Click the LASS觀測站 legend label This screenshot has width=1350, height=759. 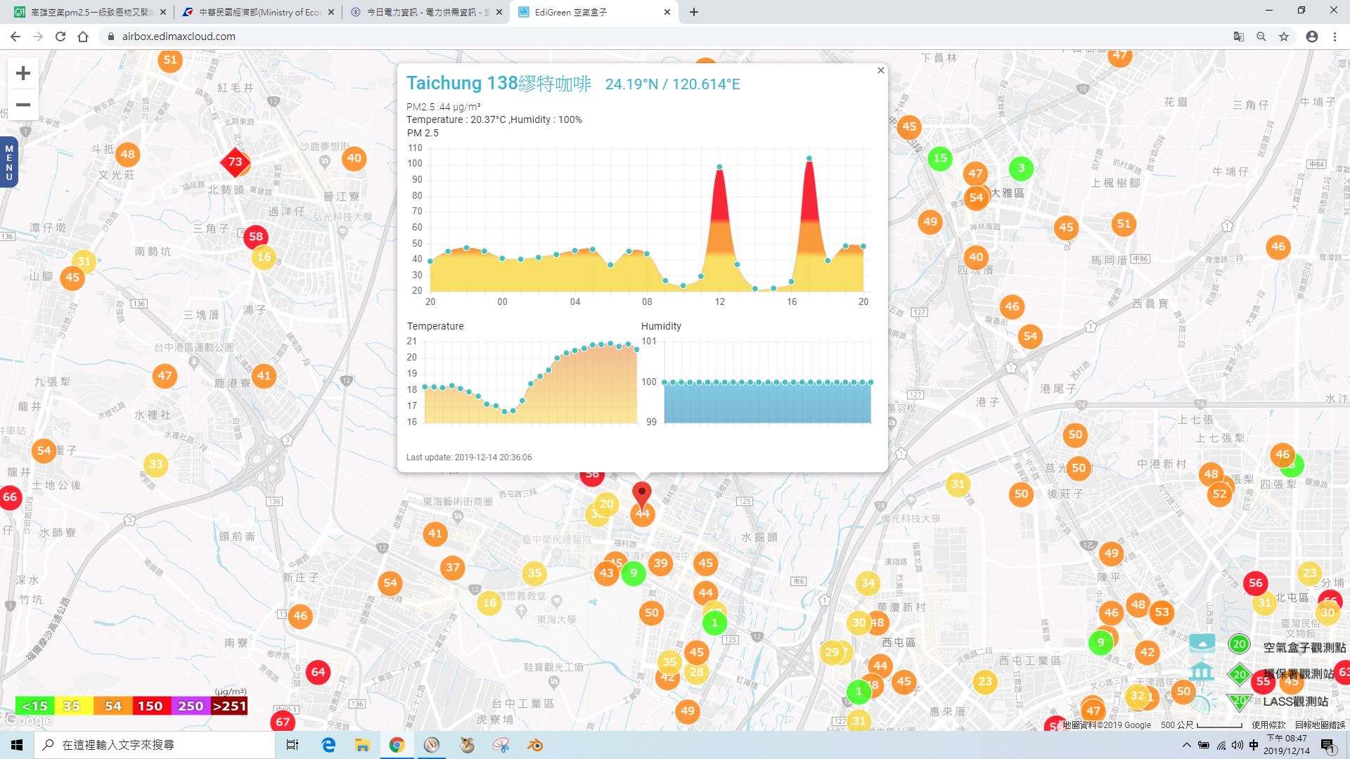[x=1295, y=701]
